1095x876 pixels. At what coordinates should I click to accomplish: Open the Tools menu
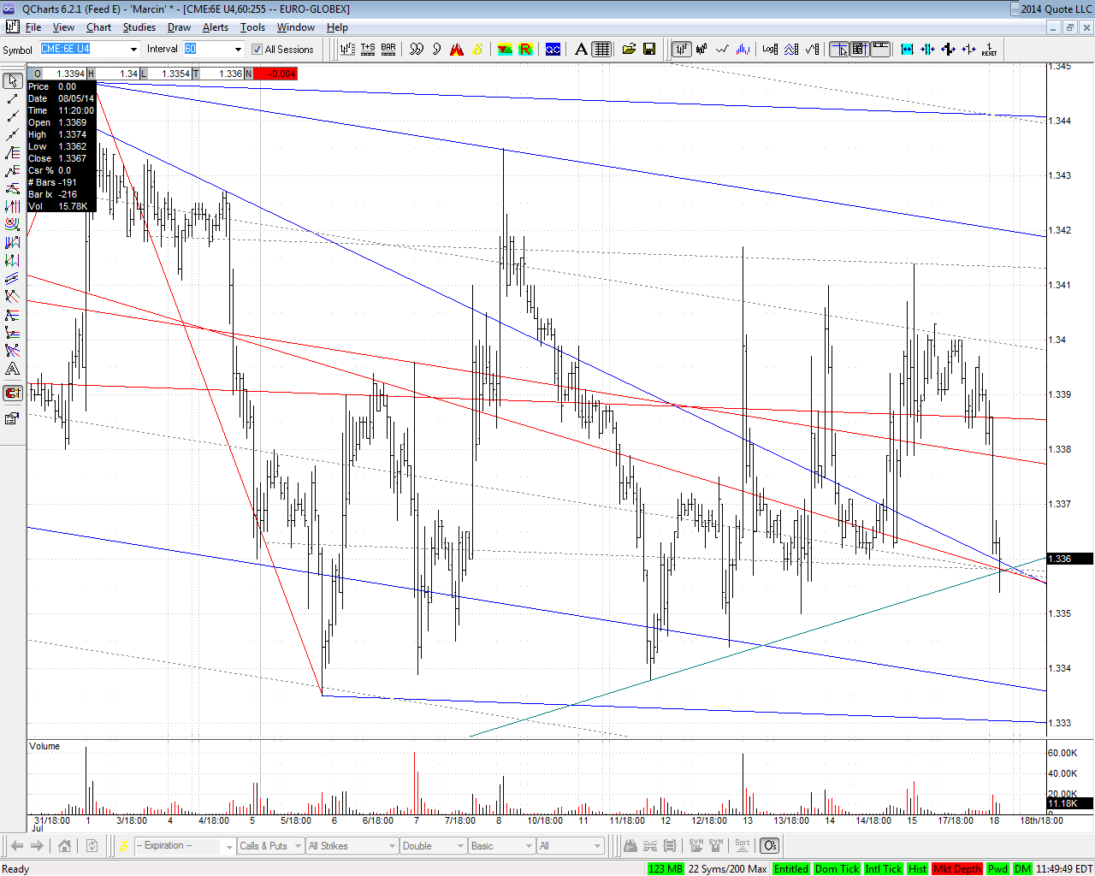click(252, 27)
